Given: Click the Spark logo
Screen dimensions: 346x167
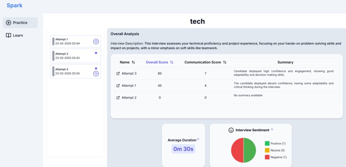Looking at the screenshot, I should click(14, 6).
